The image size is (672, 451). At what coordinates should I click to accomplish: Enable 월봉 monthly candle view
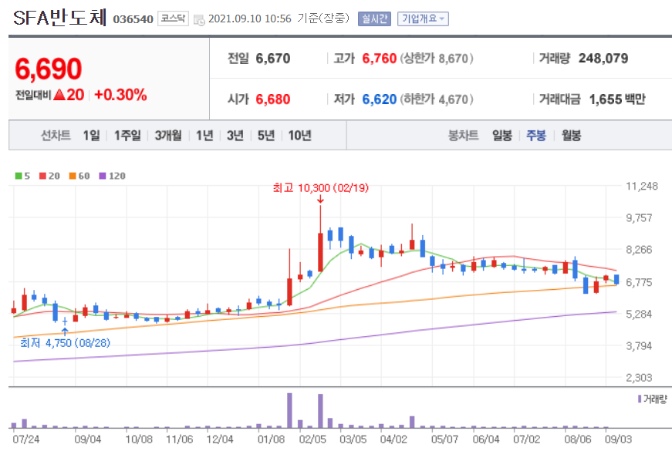(x=570, y=135)
